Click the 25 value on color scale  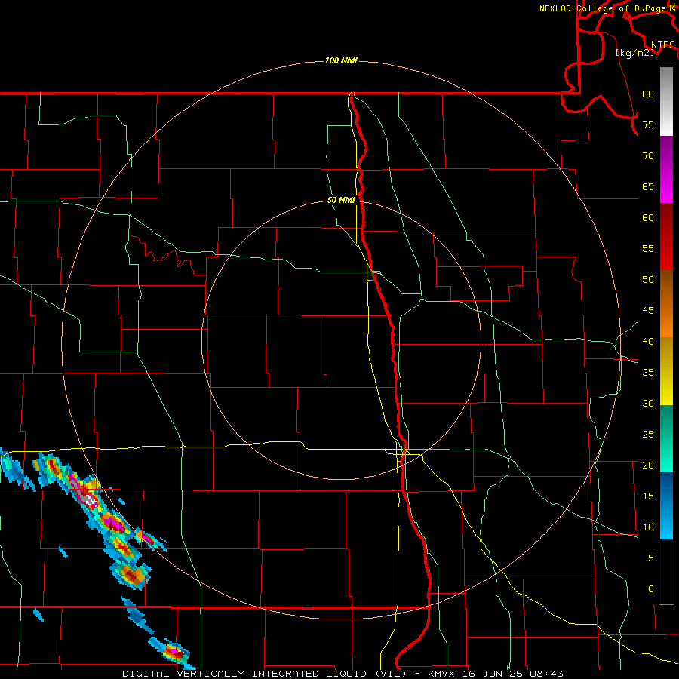click(648, 435)
